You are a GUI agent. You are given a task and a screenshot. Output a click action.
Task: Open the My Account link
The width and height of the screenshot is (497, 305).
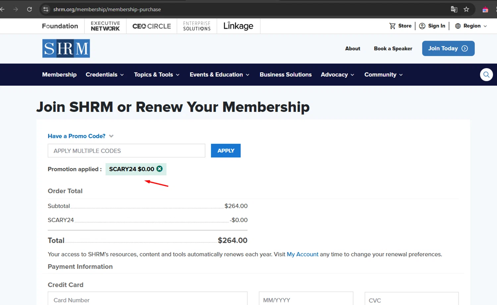click(x=303, y=254)
